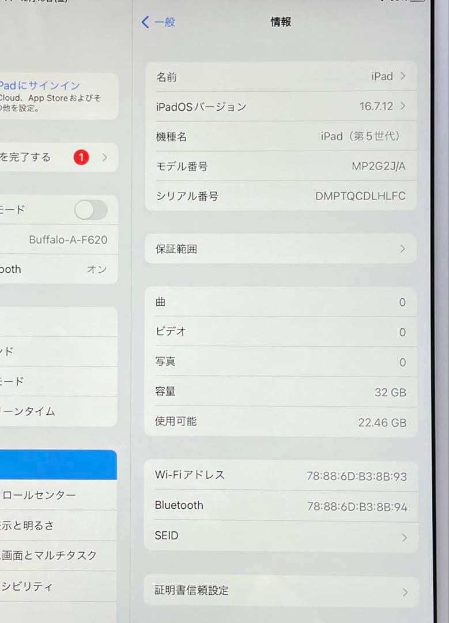This screenshot has width=449, height=623.
Task: Tap the Wi-Fi address 78:88:6D:B3:8B:93
Action: tap(357, 476)
